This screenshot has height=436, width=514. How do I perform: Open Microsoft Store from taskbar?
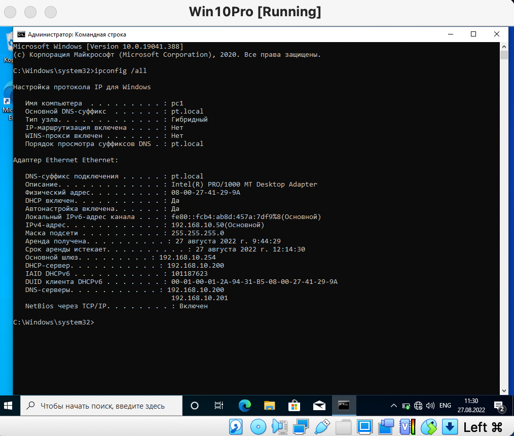pyautogui.click(x=294, y=406)
